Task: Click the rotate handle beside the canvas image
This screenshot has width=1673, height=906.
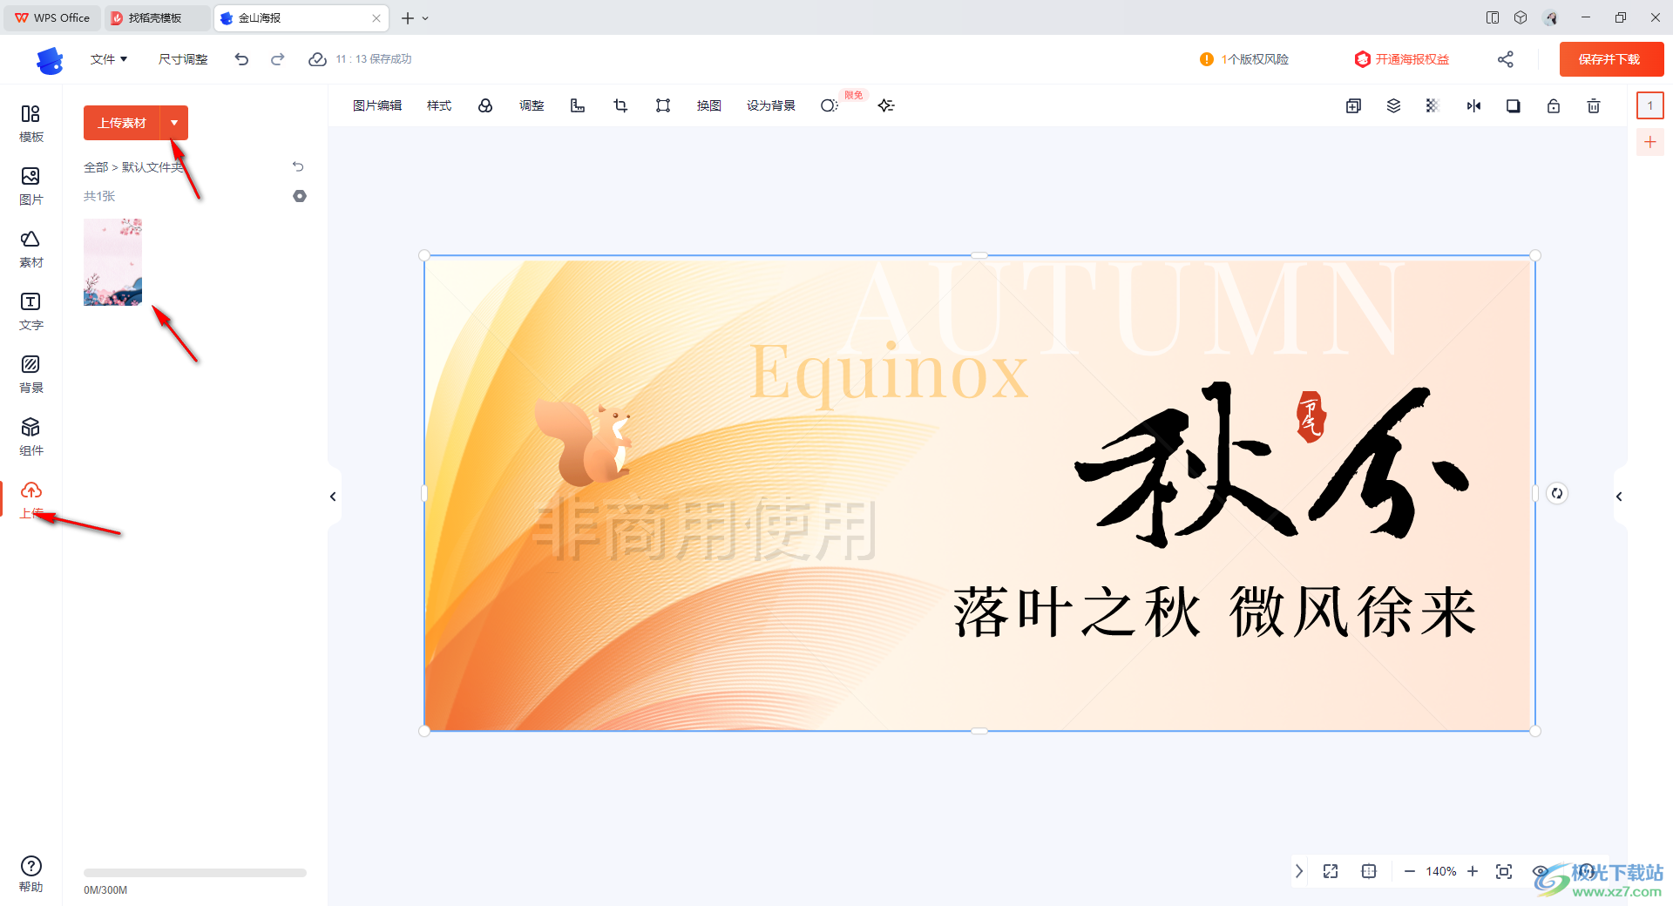Action: pos(1557,493)
